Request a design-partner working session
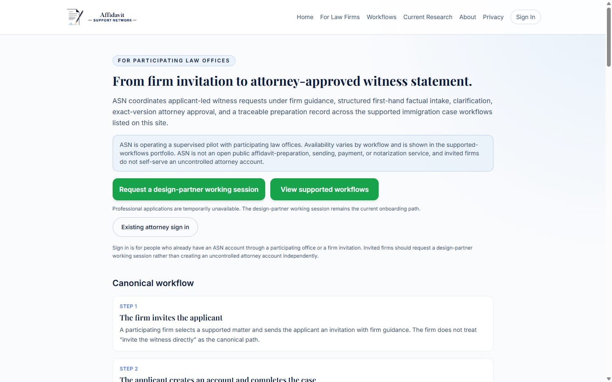Image resolution: width=612 pixels, height=382 pixels. click(x=189, y=189)
